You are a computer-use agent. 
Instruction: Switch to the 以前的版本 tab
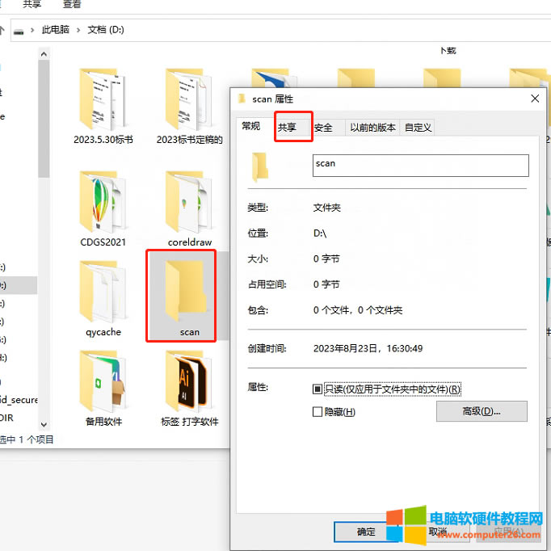pos(372,128)
